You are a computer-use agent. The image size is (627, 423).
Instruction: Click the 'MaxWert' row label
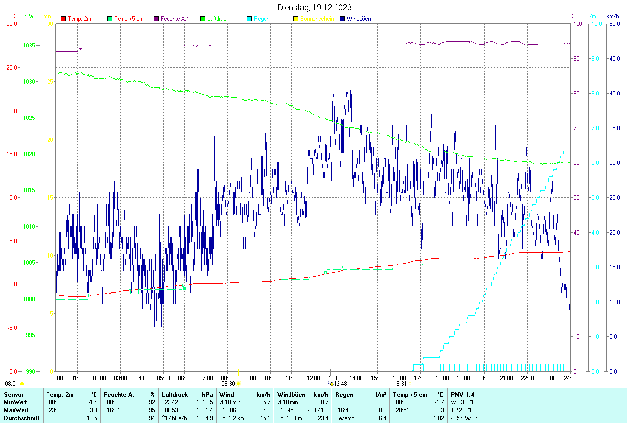pos(15,410)
